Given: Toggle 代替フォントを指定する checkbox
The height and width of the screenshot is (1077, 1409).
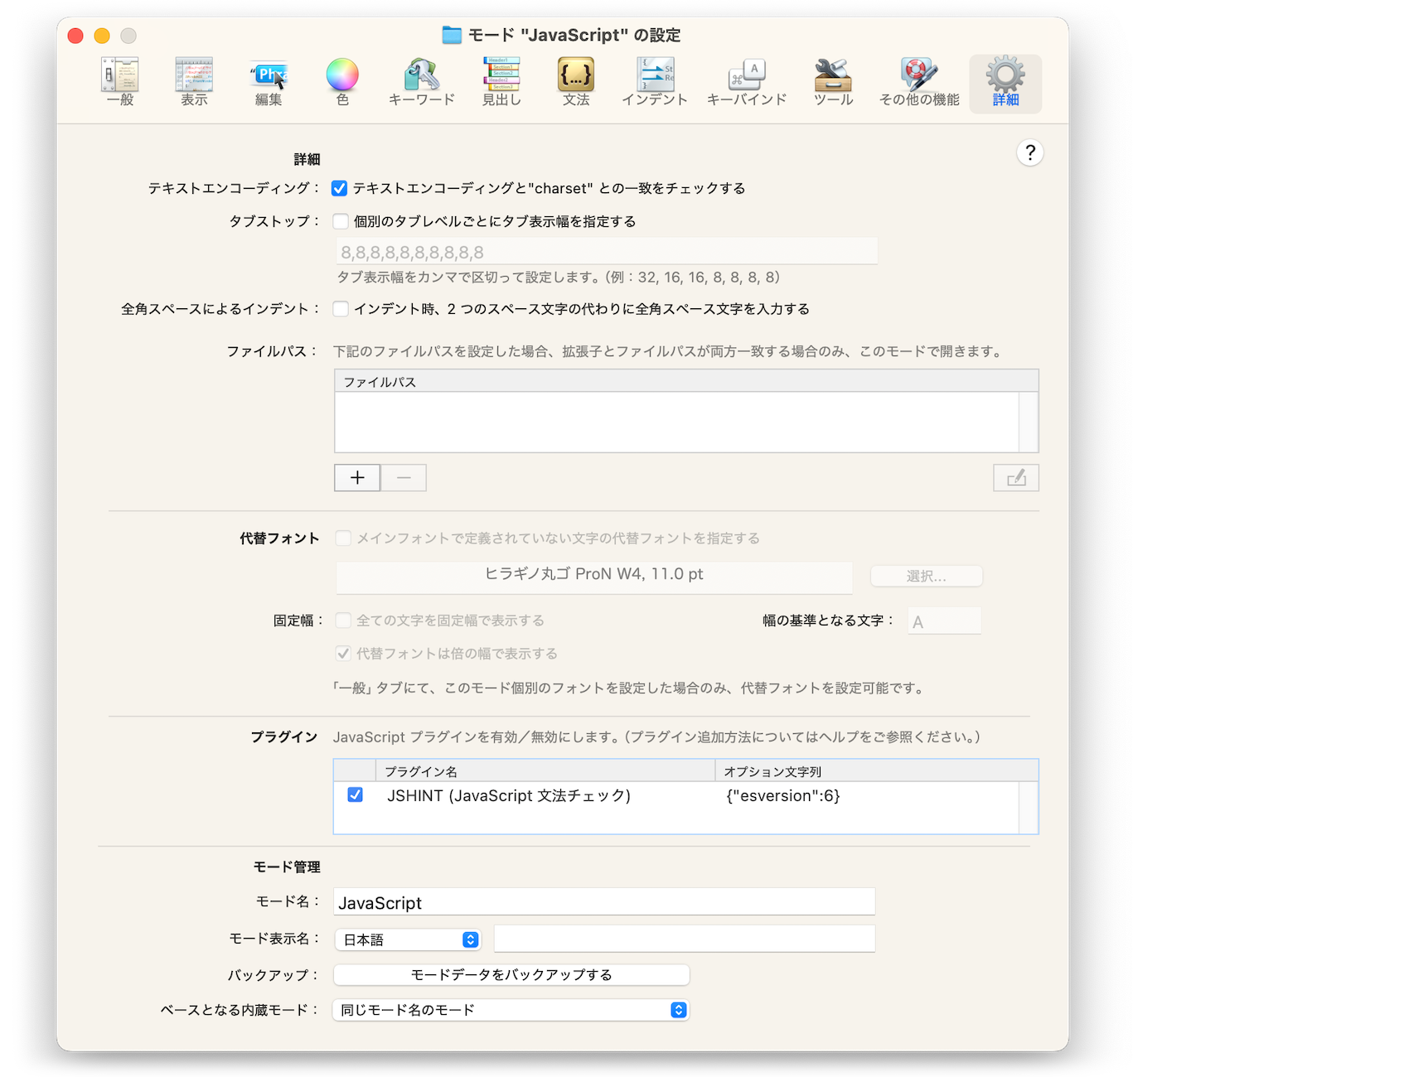Looking at the screenshot, I should 343,538.
